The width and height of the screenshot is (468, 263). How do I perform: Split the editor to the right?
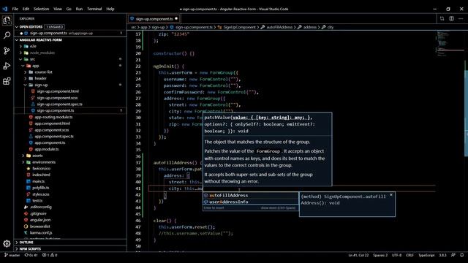click(451, 19)
